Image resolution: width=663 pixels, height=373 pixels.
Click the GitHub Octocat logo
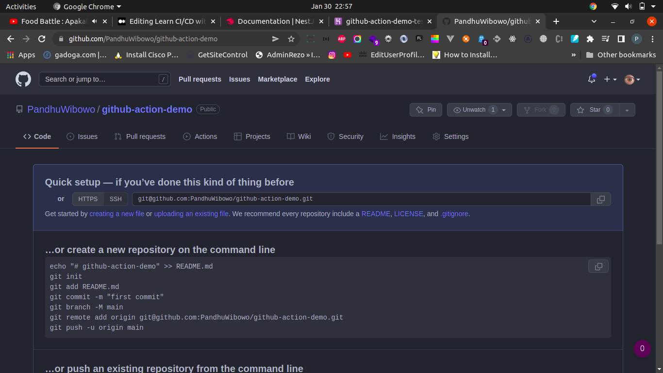pos(23,79)
